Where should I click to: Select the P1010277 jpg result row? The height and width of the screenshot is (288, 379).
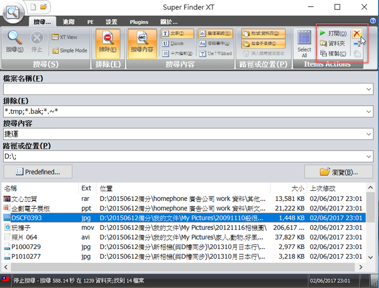point(184,257)
